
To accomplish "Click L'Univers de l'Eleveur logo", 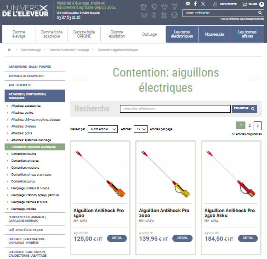I will (x=25, y=11).
